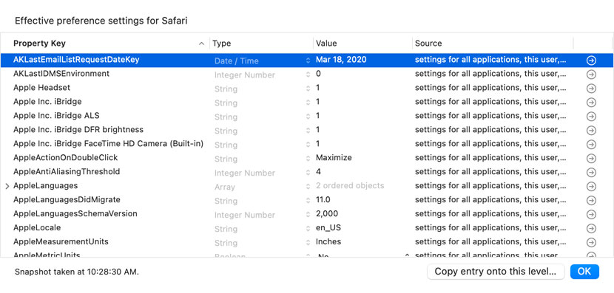Click arrow icon for Apple Headset row
The width and height of the screenshot is (614, 293).
(x=591, y=89)
